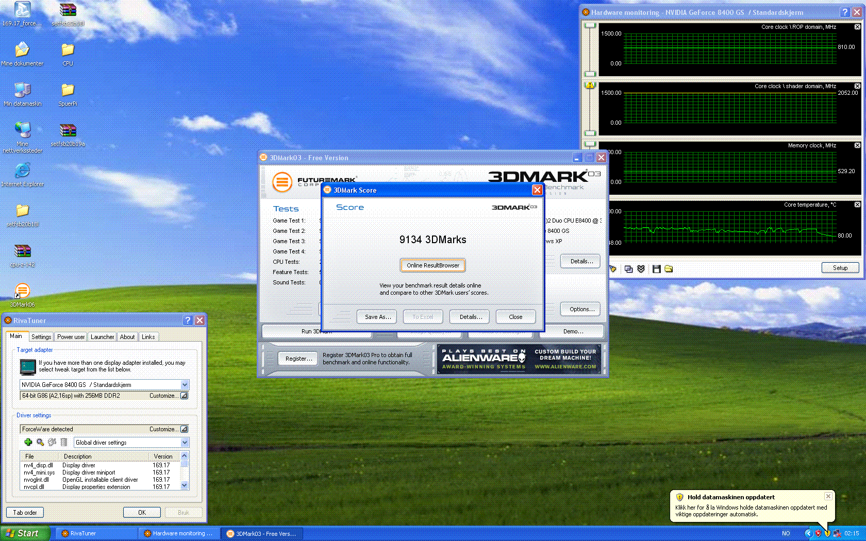This screenshot has height=541, width=866.
Task: Dismiss the Hold datamaskinen oppdatert balloon
Action: (x=828, y=496)
